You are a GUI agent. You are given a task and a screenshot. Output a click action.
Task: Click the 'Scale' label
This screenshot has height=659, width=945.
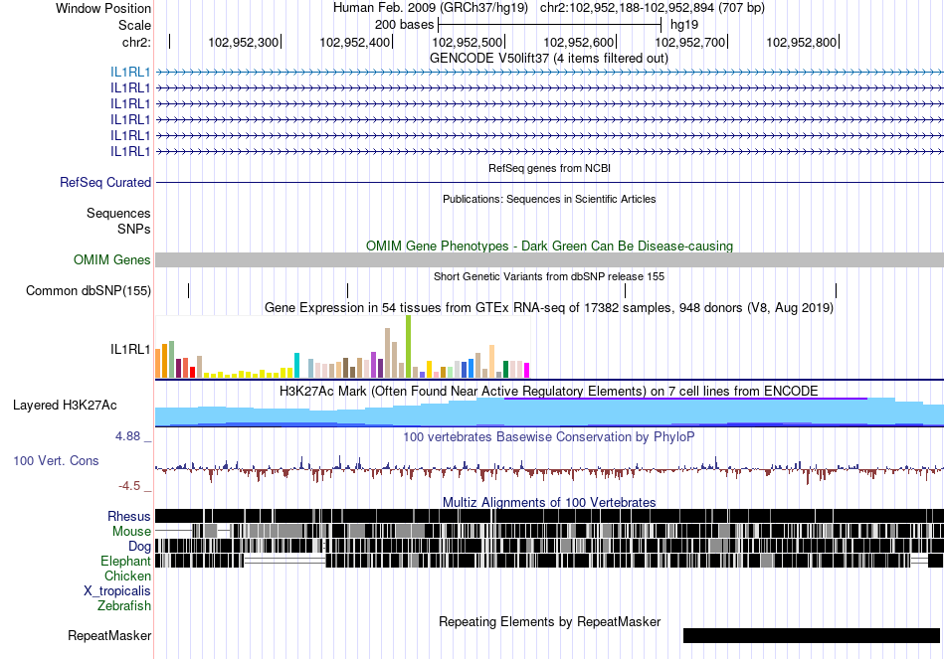pos(134,25)
